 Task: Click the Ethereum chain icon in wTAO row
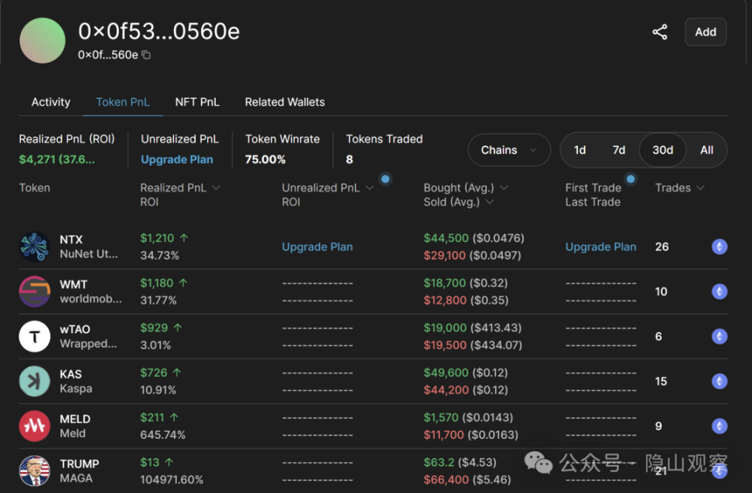tap(720, 336)
